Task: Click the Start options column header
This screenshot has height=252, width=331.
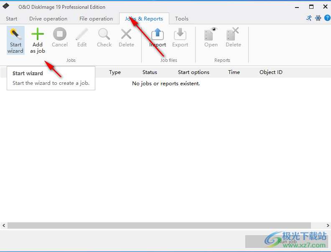Action: point(194,72)
